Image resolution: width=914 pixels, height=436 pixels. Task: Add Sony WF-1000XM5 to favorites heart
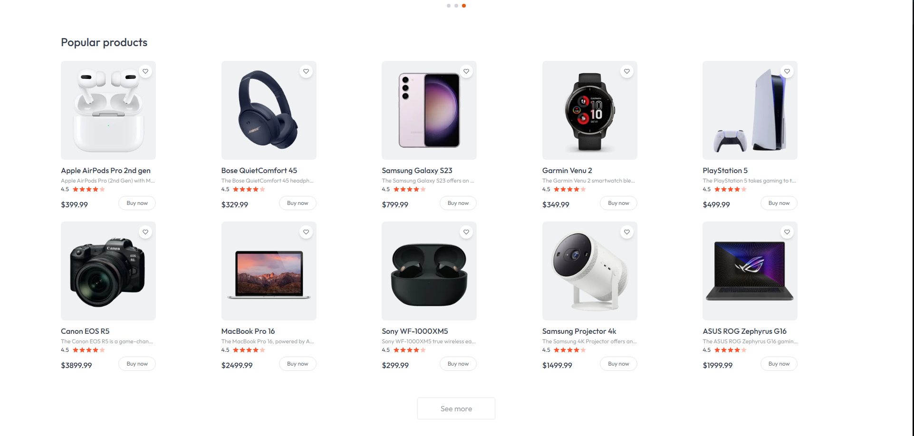[x=466, y=232]
